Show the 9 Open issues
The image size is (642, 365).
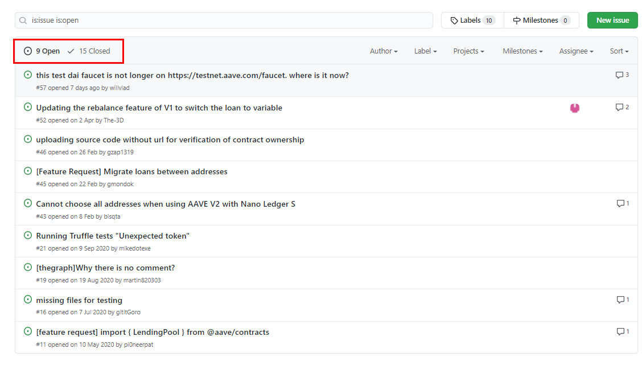42,51
